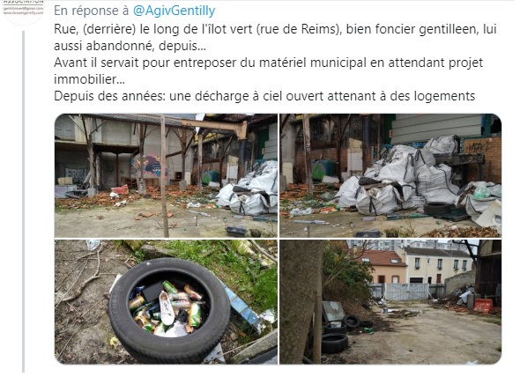Click the black tire beside rubble bags

pos(437,208)
